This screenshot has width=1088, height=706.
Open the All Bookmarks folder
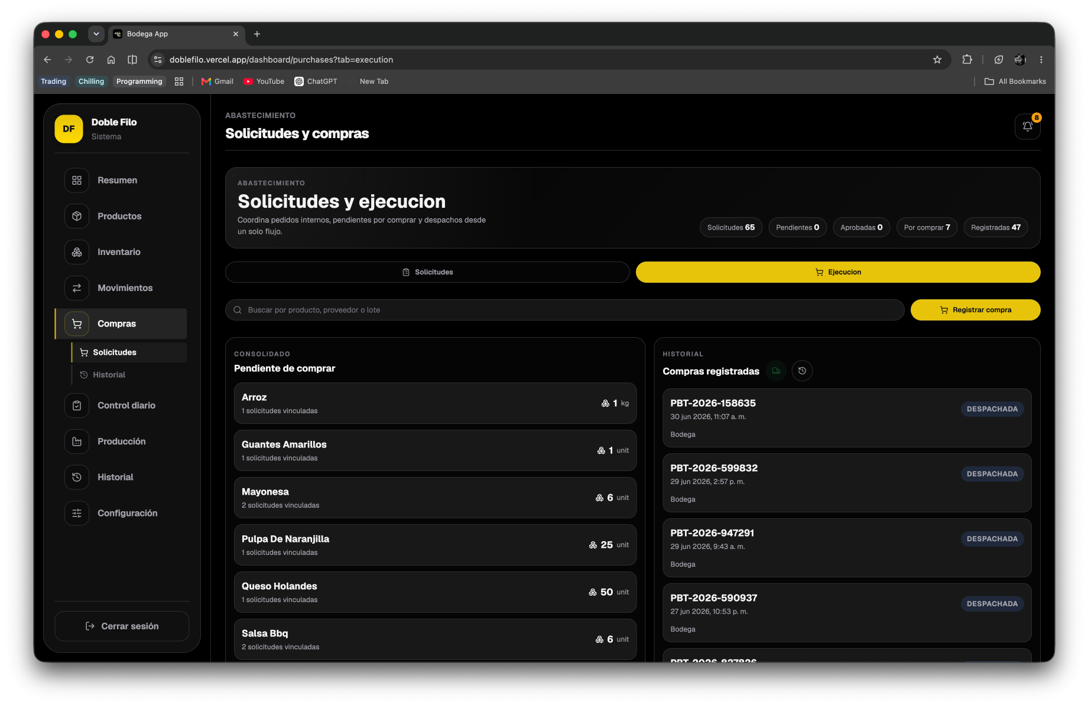coord(1015,81)
